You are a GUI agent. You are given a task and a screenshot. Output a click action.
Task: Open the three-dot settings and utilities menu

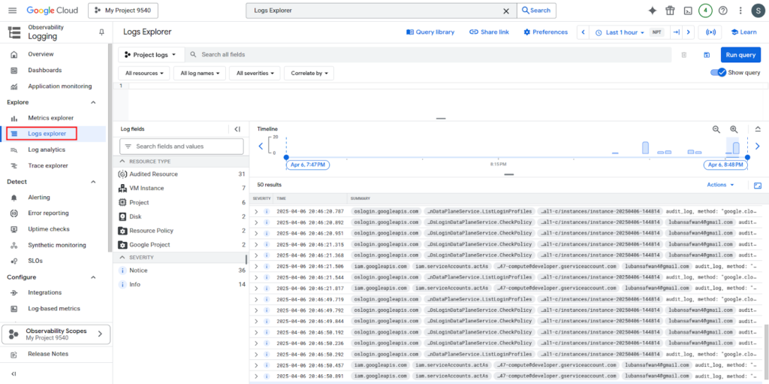740,11
